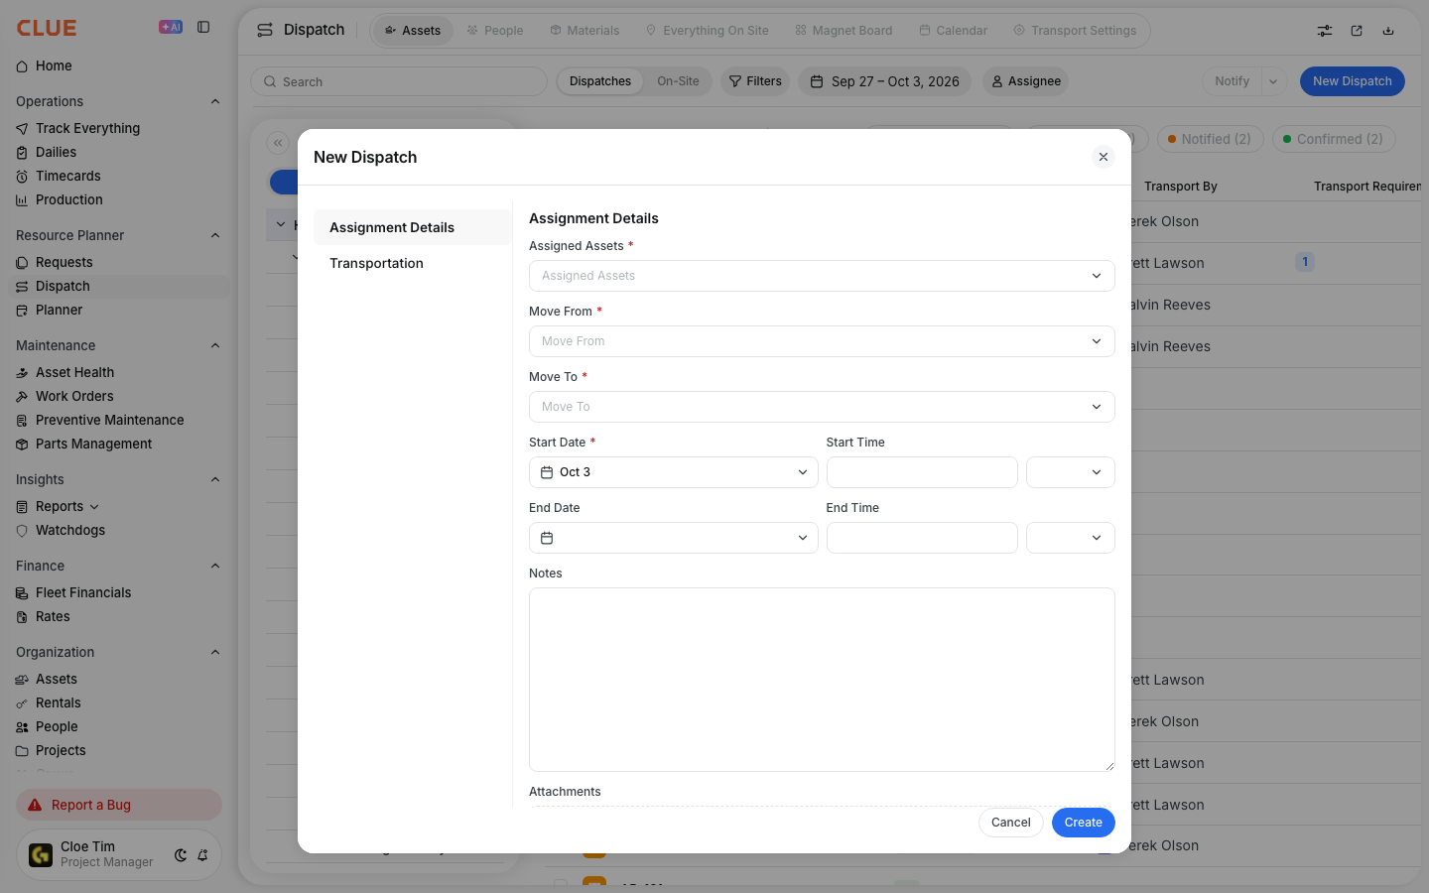
Task: Click the Parts Management box icon
Action: (x=22, y=445)
